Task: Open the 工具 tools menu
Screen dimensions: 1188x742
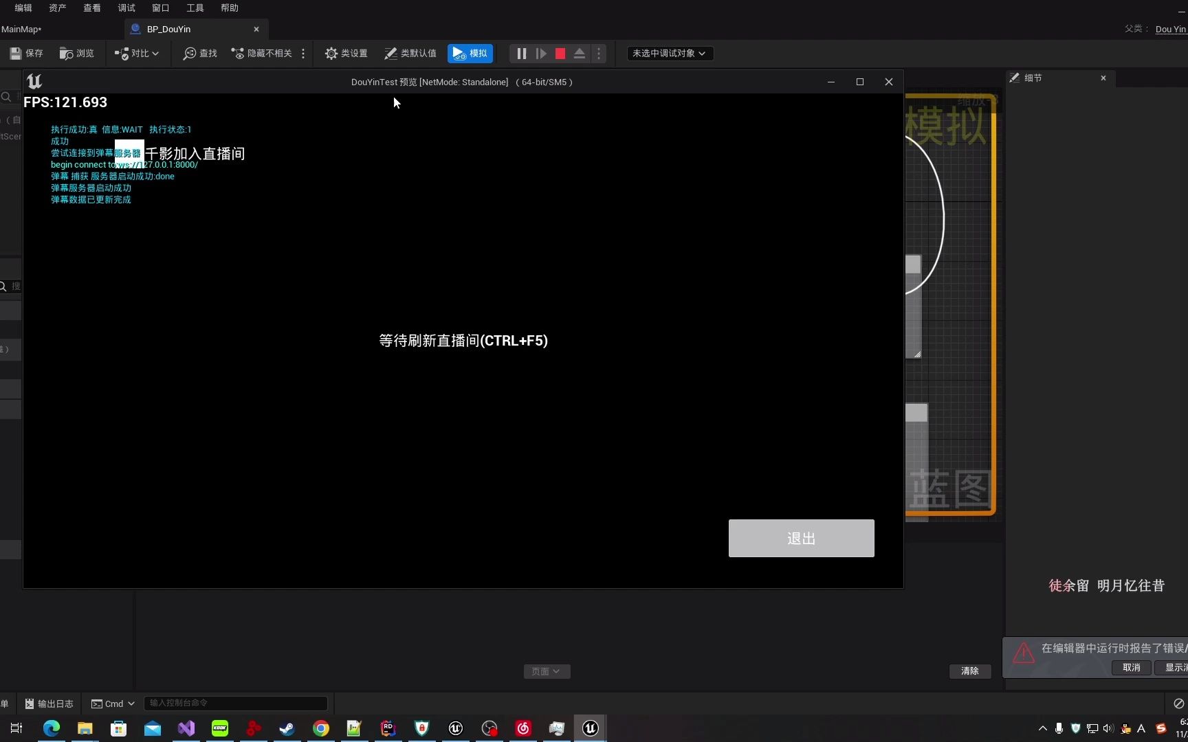Action: [x=195, y=8]
